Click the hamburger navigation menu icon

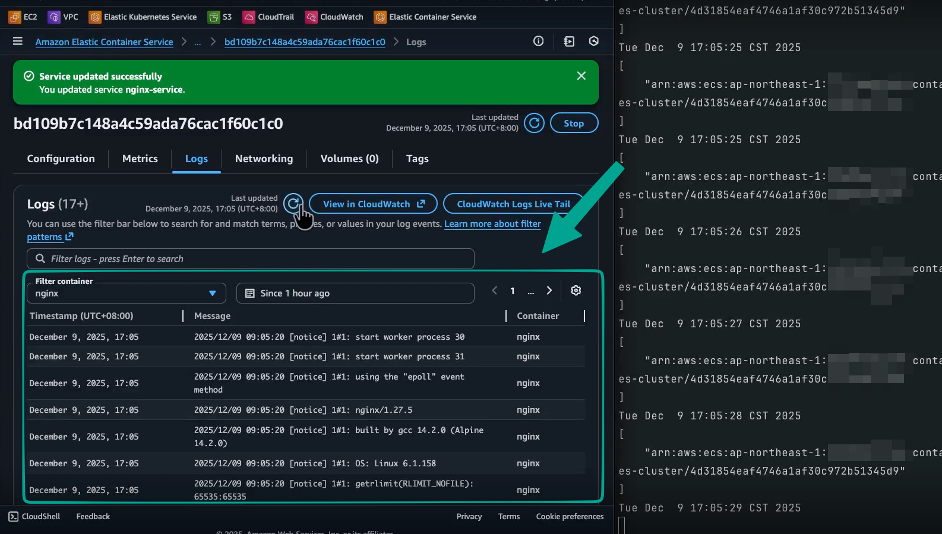[x=18, y=41]
